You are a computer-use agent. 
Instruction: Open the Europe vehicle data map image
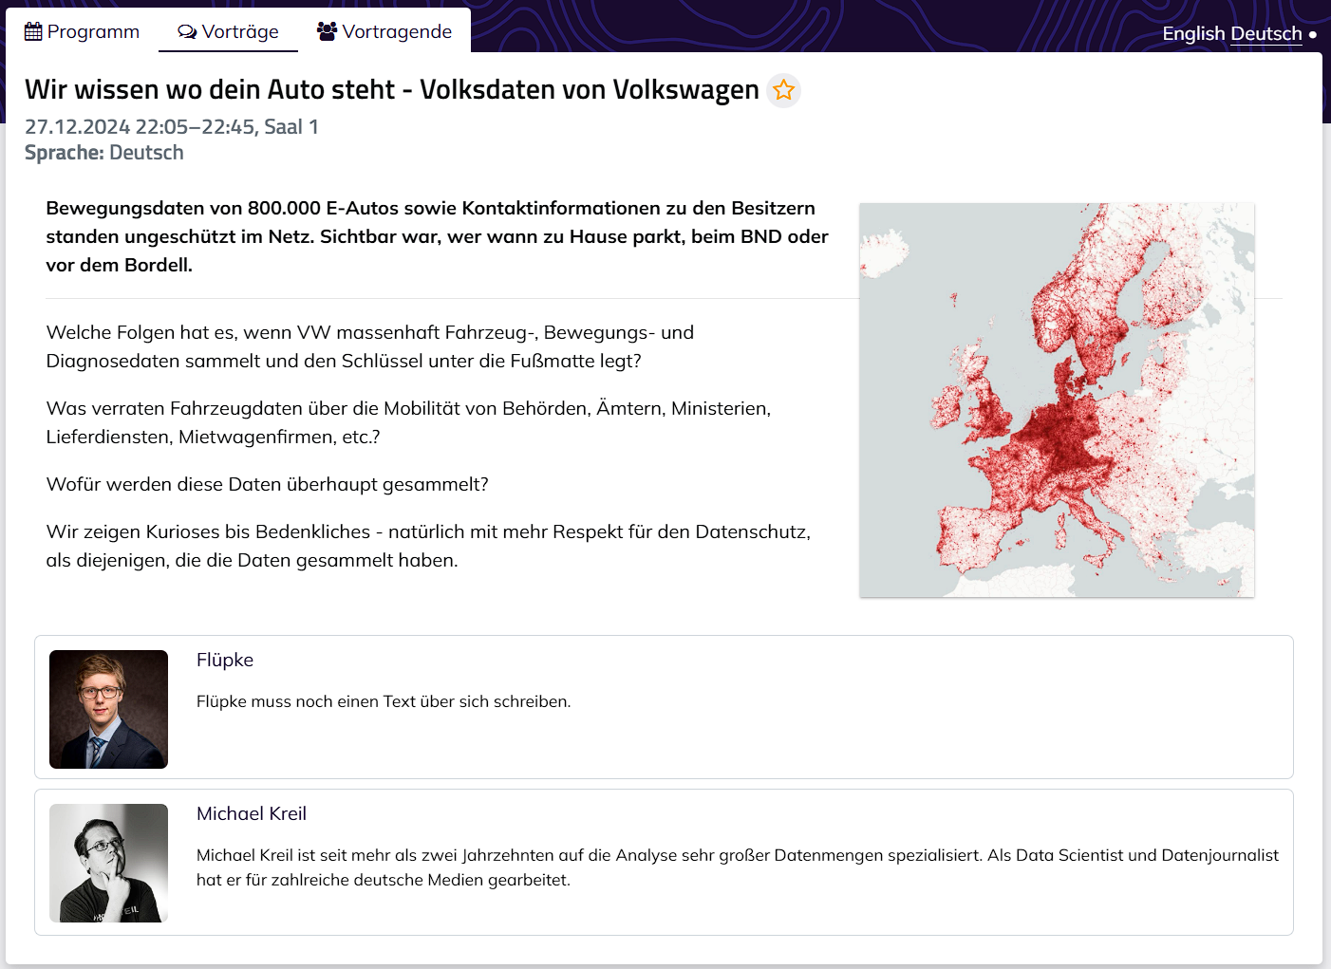point(1057,400)
